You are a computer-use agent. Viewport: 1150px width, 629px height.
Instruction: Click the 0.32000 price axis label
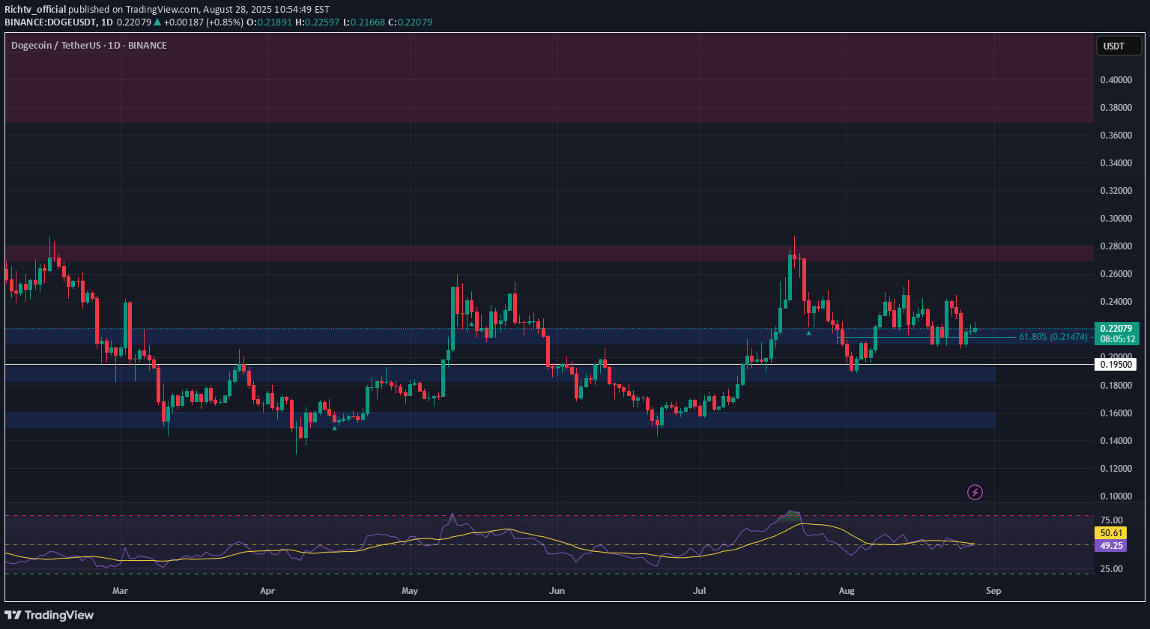click(x=1116, y=191)
